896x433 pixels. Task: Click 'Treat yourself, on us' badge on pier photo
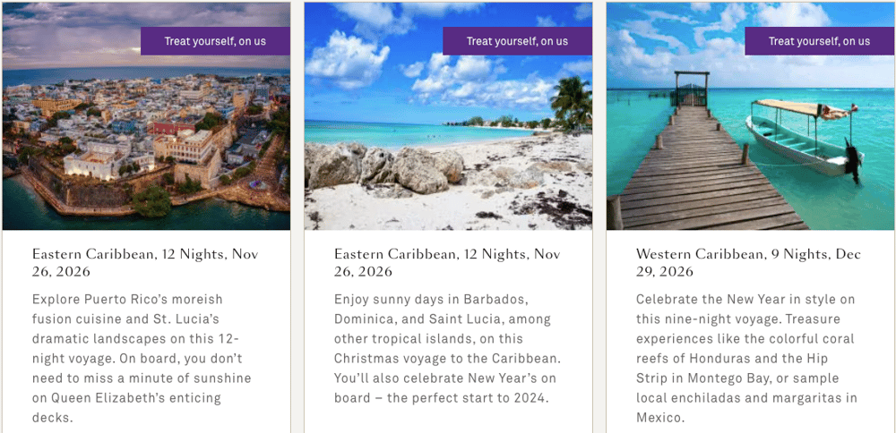point(819,41)
